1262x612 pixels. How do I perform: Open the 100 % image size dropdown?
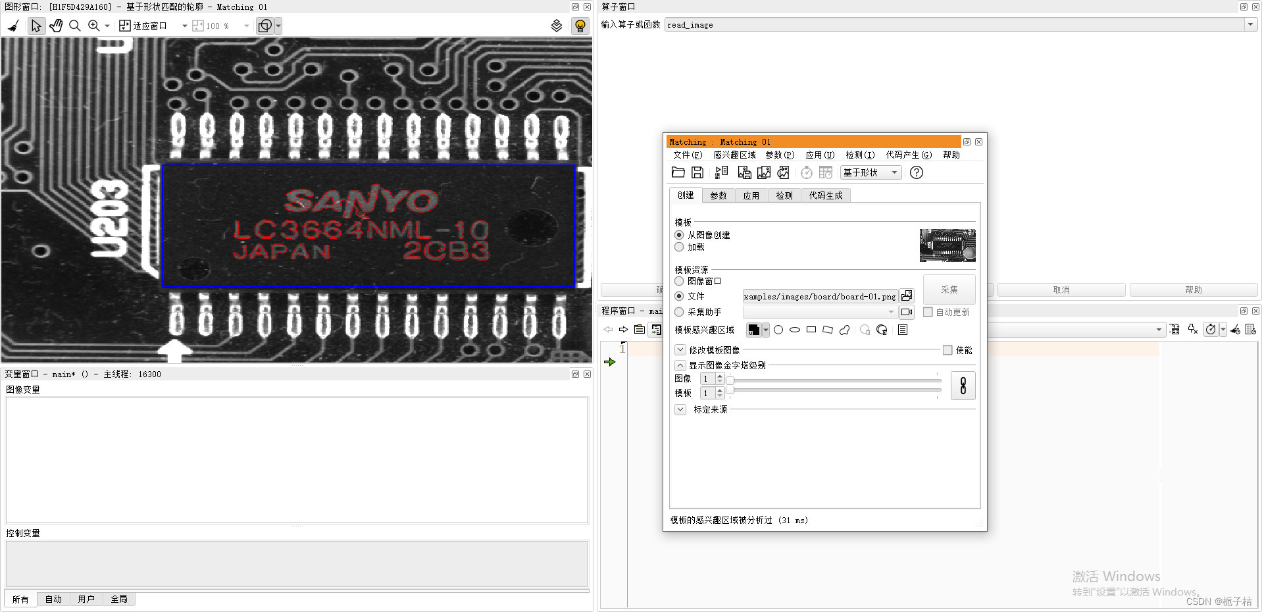[247, 26]
